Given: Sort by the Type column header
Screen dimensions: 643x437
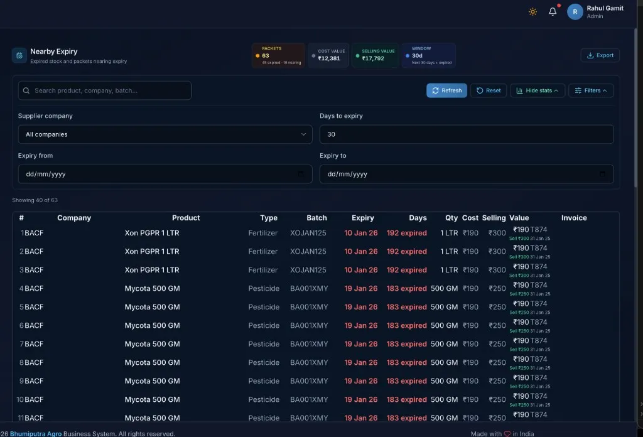Looking at the screenshot, I should pyautogui.click(x=269, y=218).
